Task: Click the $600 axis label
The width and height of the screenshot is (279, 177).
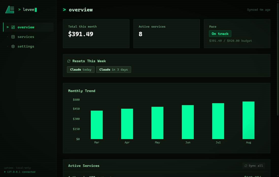Action: [x=76, y=100]
